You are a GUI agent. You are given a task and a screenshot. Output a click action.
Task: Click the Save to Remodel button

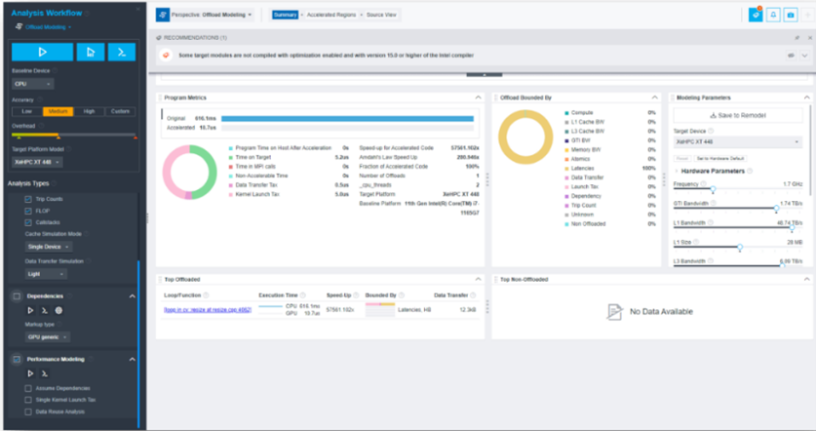point(738,115)
